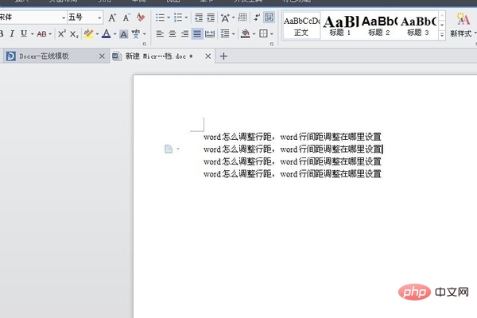
Task: Align text to the left
Action: (x=159, y=33)
